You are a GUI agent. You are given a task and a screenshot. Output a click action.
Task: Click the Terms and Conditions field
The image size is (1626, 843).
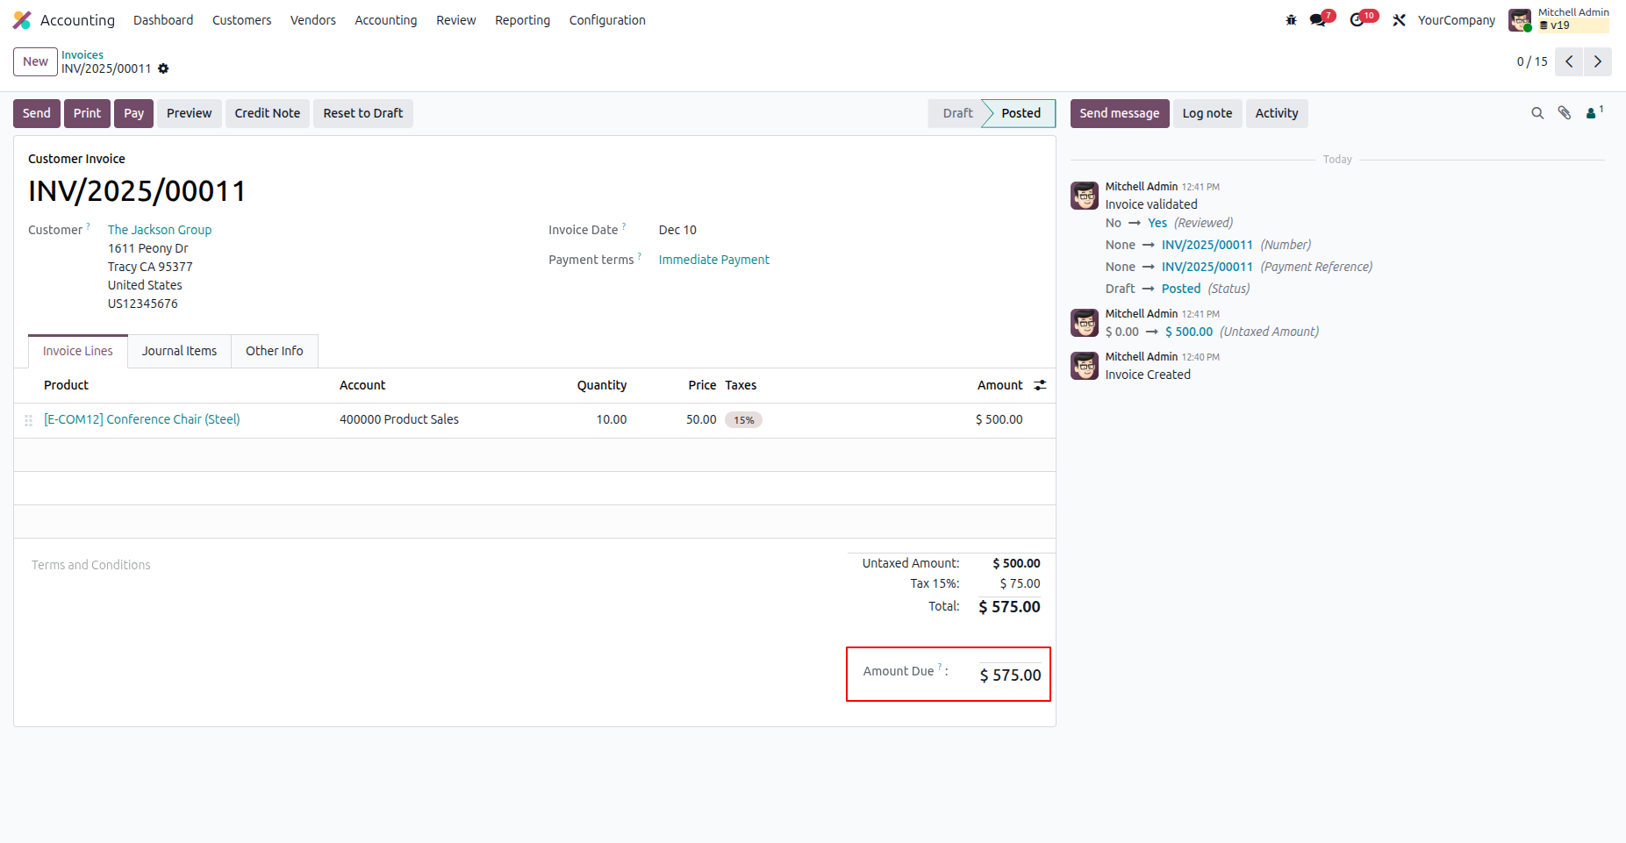click(91, 565)
